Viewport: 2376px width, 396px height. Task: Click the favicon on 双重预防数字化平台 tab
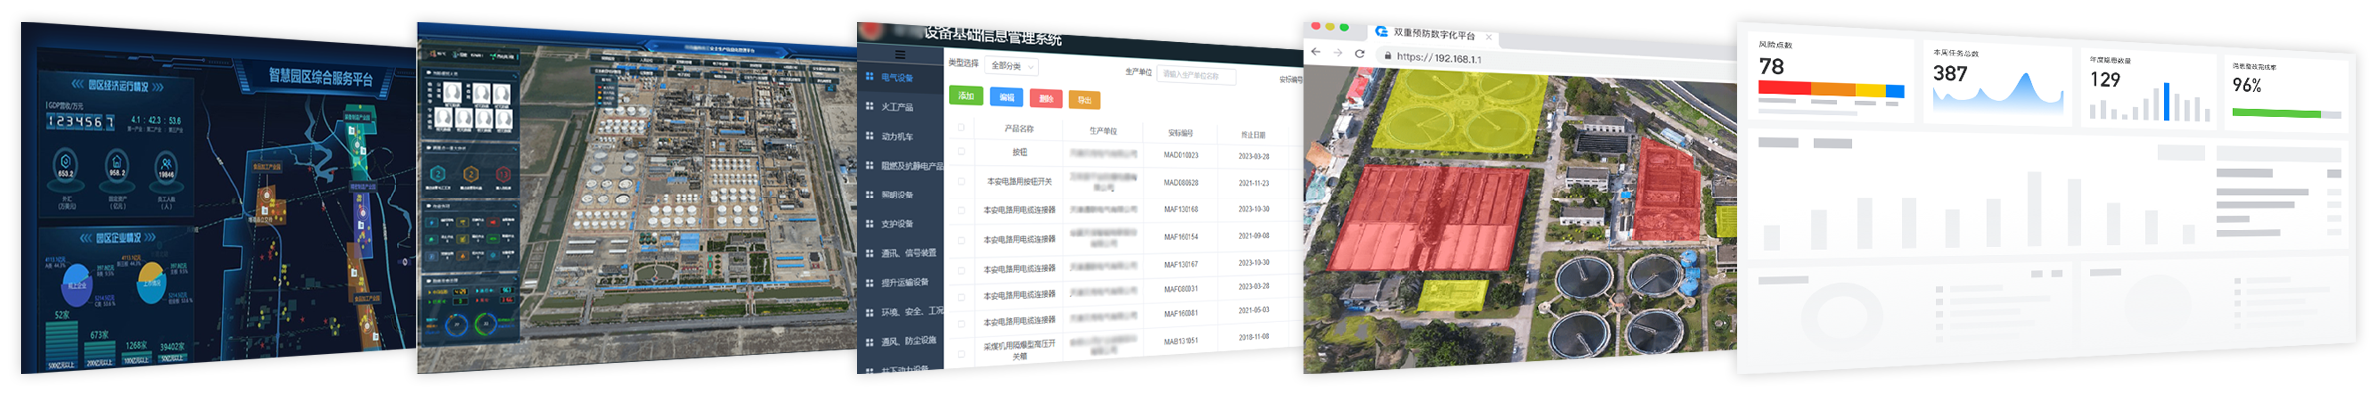(x=1382, y=32)
